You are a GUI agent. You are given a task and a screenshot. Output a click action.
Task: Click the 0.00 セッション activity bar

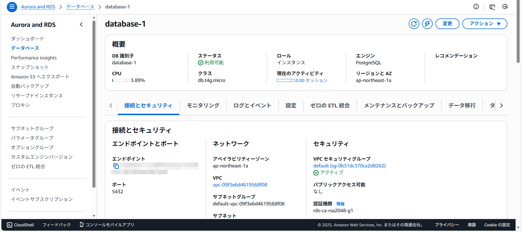(x=302, y=81)
